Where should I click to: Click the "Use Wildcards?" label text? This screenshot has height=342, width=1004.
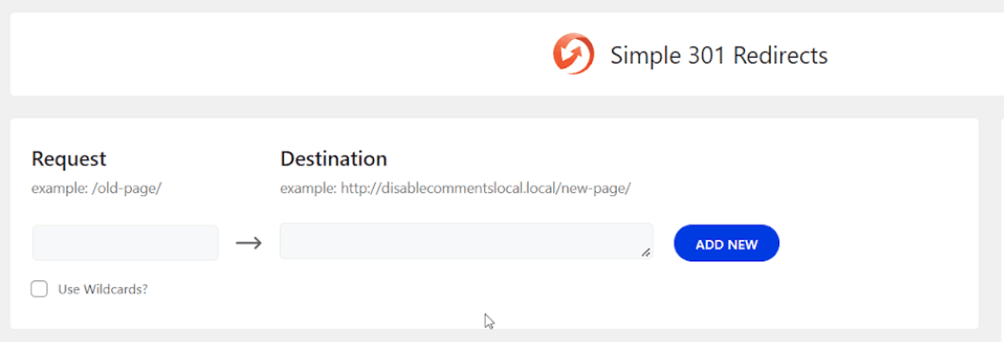click(x=103, y=289)
